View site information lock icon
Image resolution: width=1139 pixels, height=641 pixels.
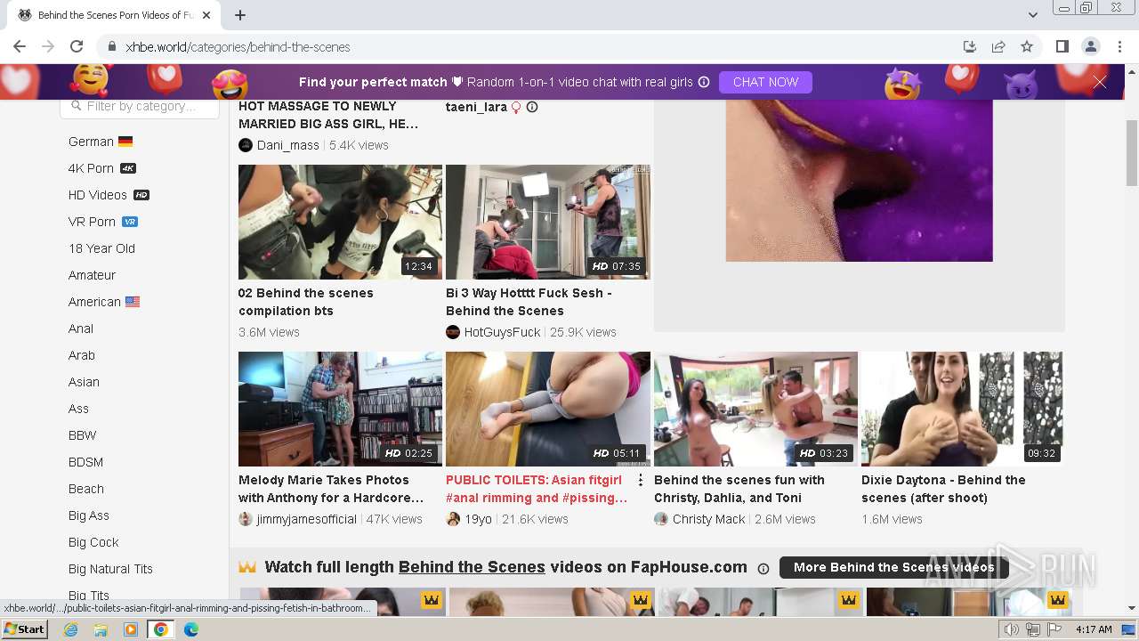click(112, 46)
